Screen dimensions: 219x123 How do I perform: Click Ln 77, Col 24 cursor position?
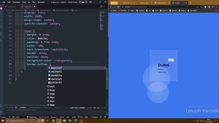pos(44,117)
